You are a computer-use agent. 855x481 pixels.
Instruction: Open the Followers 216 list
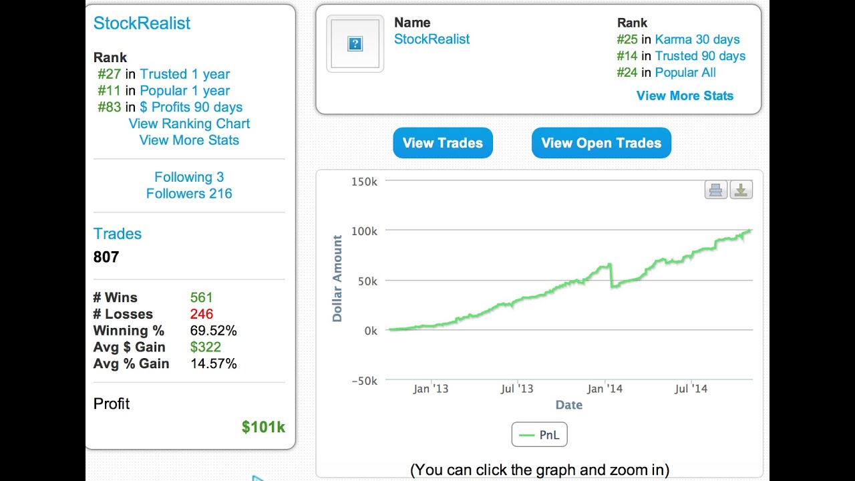[189, 194]
